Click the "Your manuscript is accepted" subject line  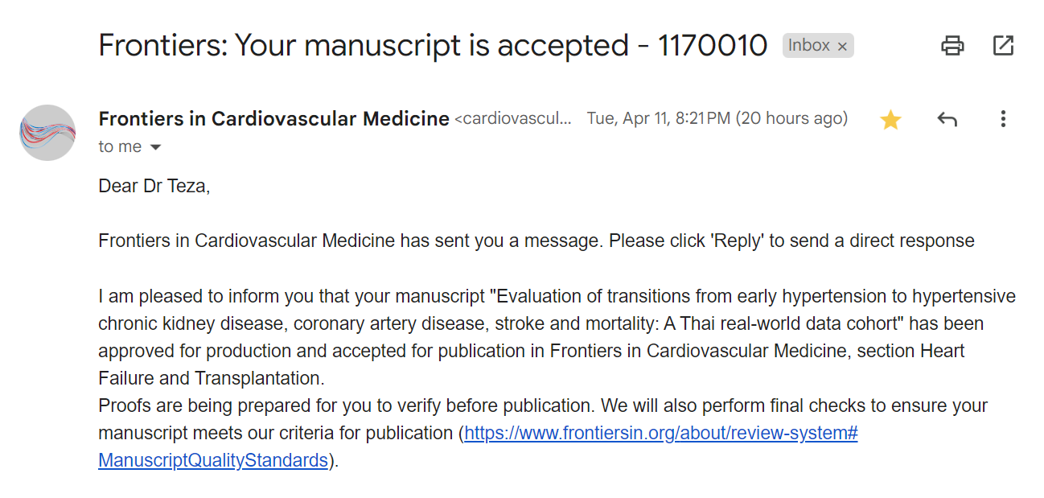click(433, 46)
